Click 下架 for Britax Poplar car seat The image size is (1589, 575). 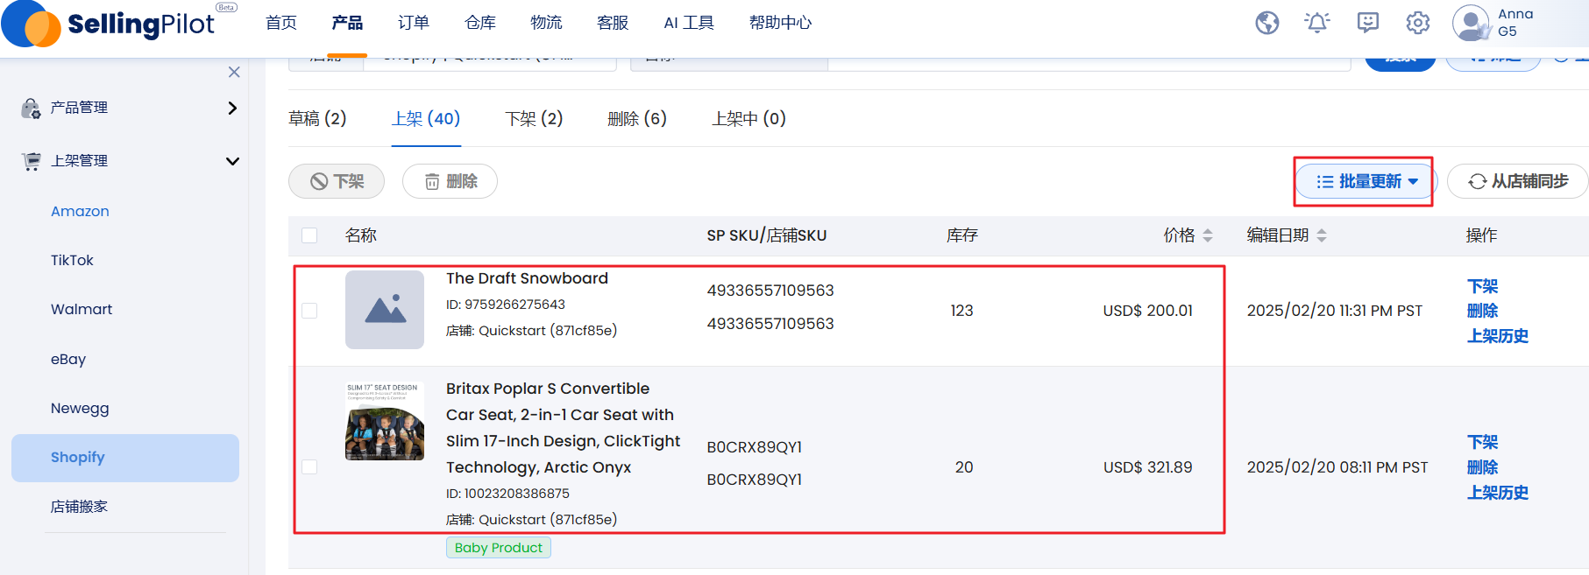pyautogui.click(x=1483, y=442)
